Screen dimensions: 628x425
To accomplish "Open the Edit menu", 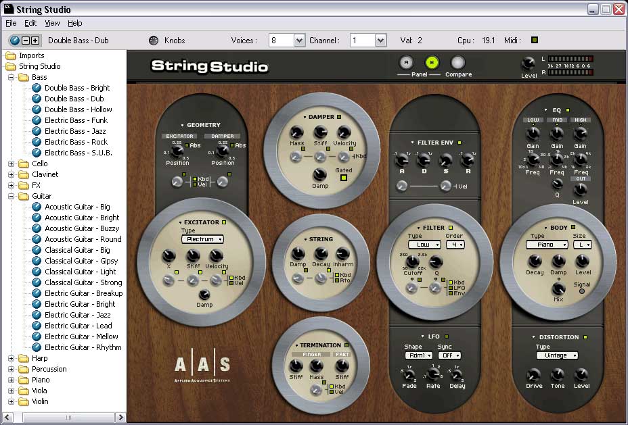I will point(30,23).
